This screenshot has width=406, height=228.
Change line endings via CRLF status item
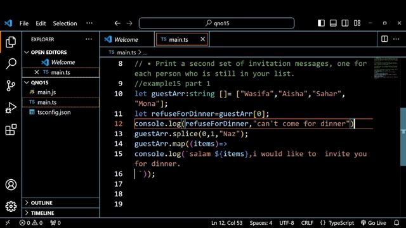tap(307, 223)
